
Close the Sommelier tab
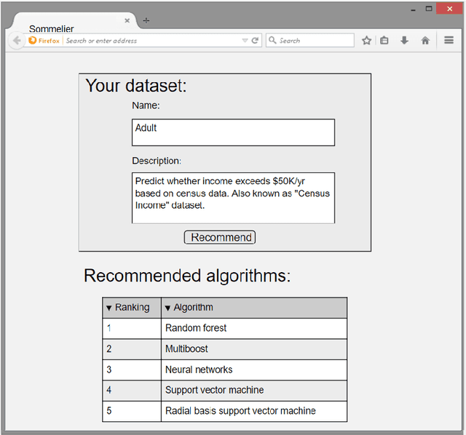[x=127, y=21]
